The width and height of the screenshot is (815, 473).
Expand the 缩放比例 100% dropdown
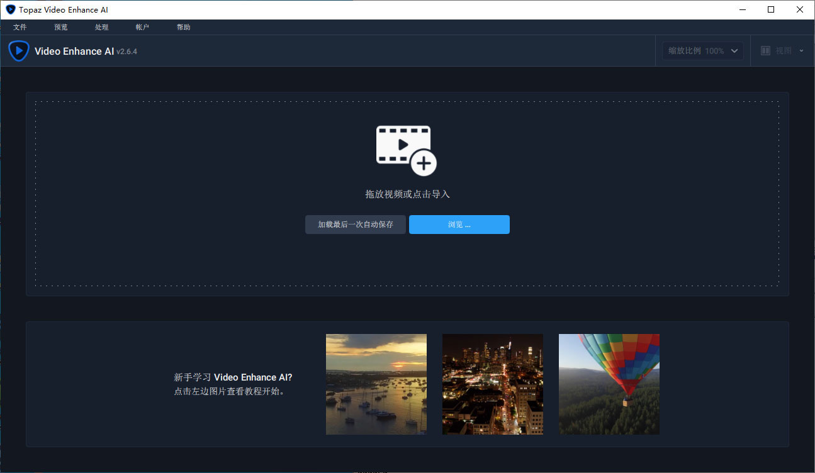coord(703,51)
